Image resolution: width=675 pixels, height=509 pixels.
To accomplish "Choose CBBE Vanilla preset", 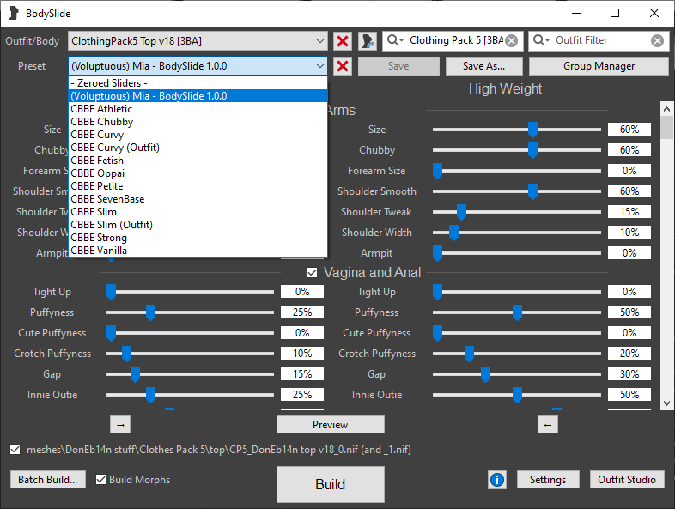I will [x=198, y=251].
